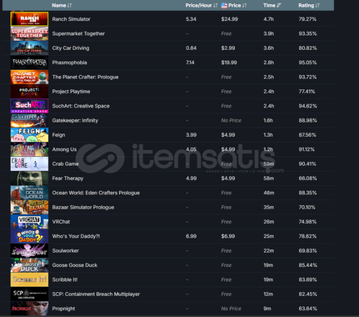Sort by the Time column header

pyautogui.click(x=272, y=5)
